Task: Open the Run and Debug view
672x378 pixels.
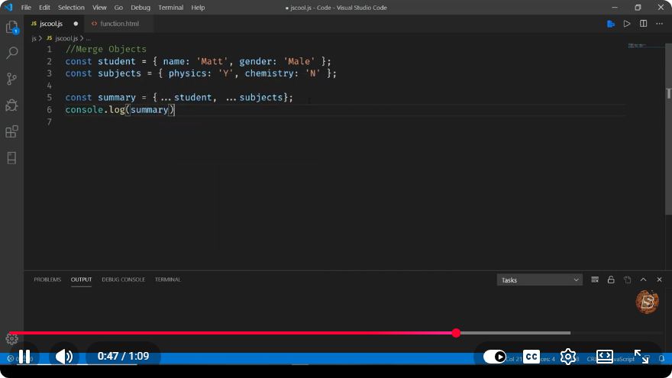Action: tap(12, 105)
